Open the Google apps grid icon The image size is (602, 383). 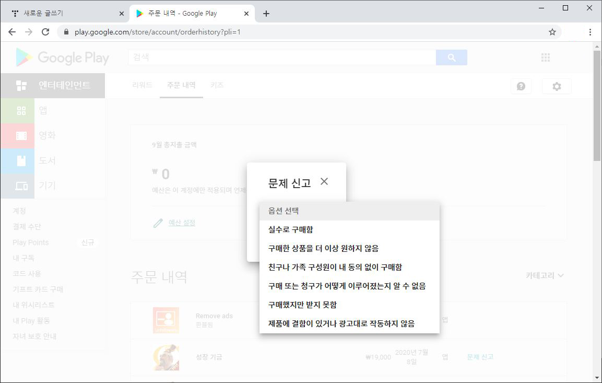coord(546,57)
